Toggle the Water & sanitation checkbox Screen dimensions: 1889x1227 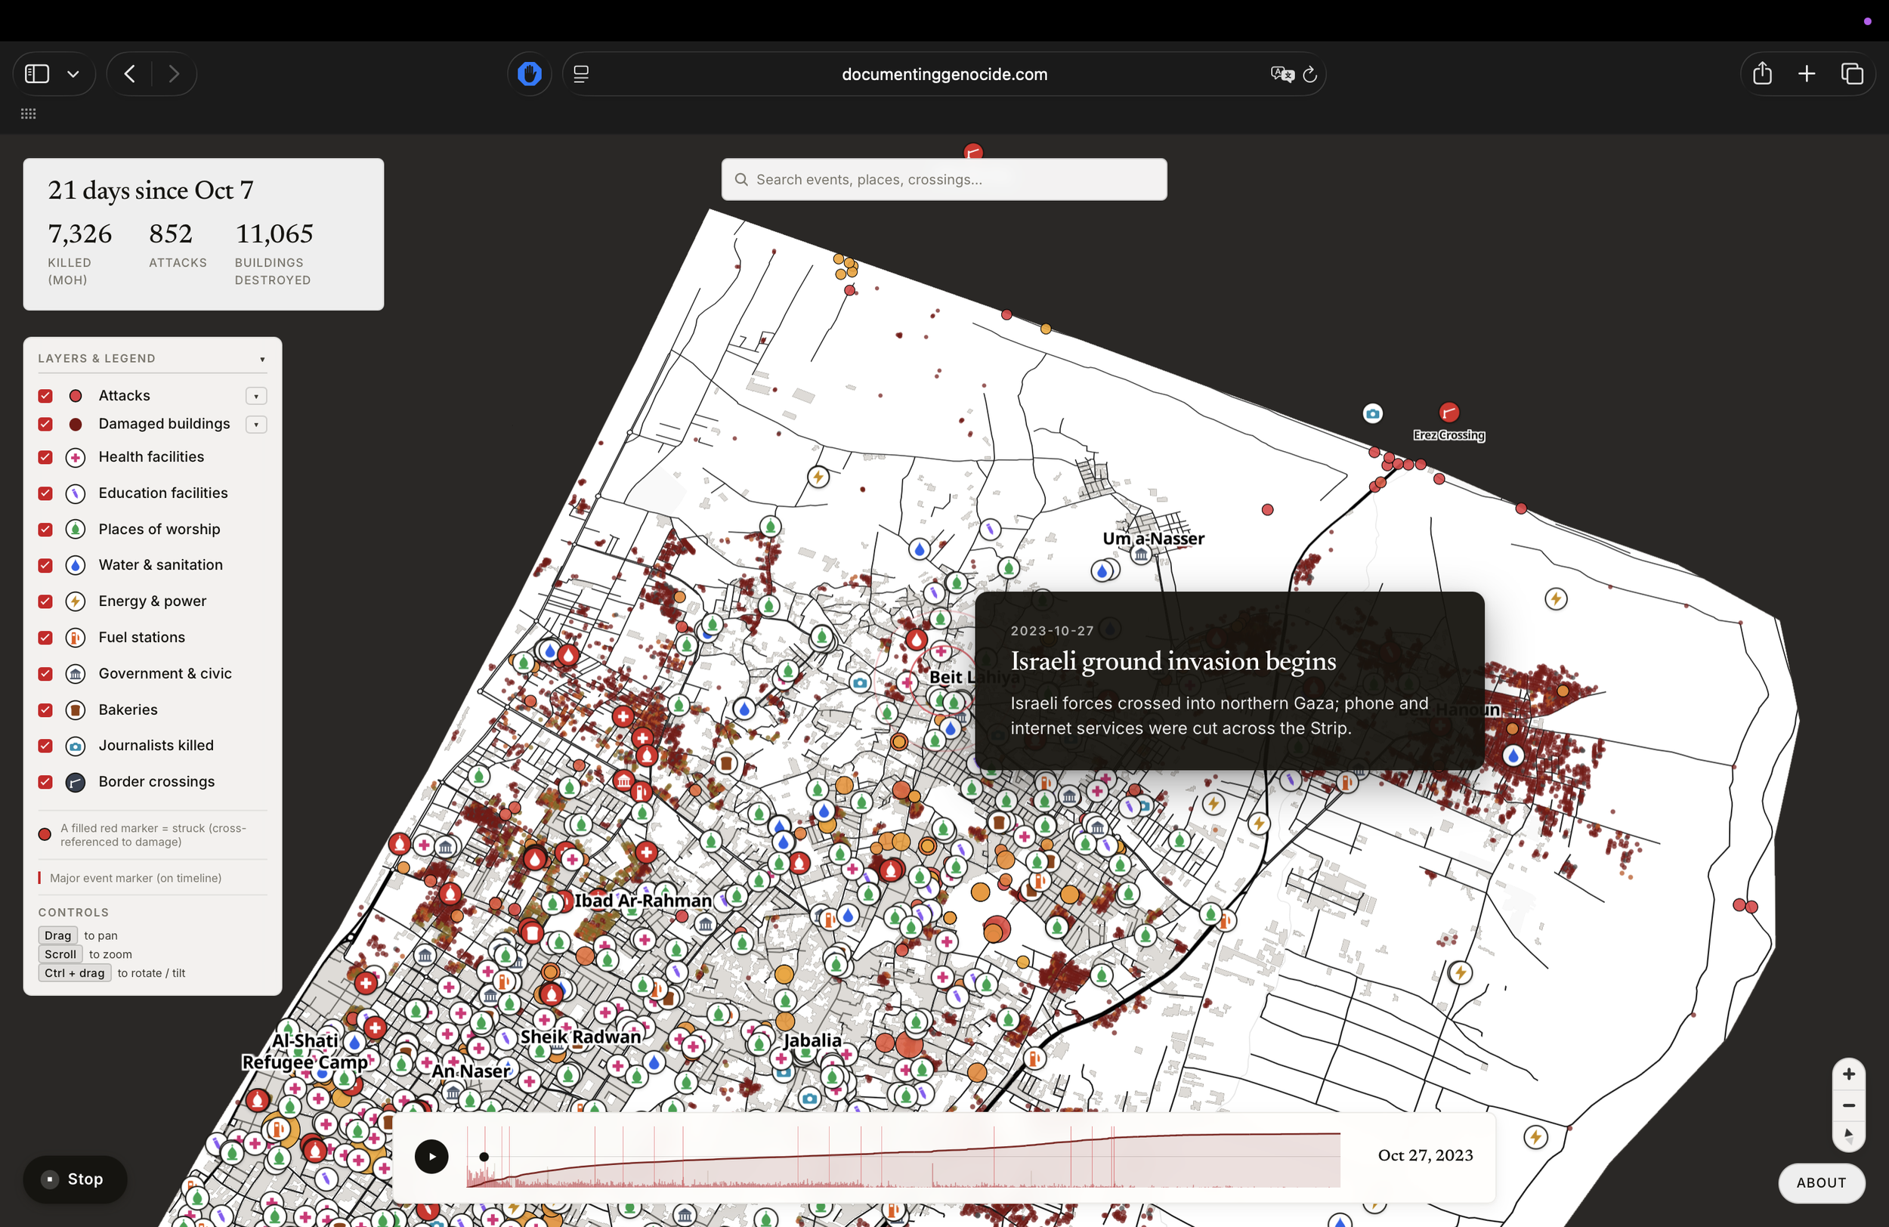click(x=45, y=565)
